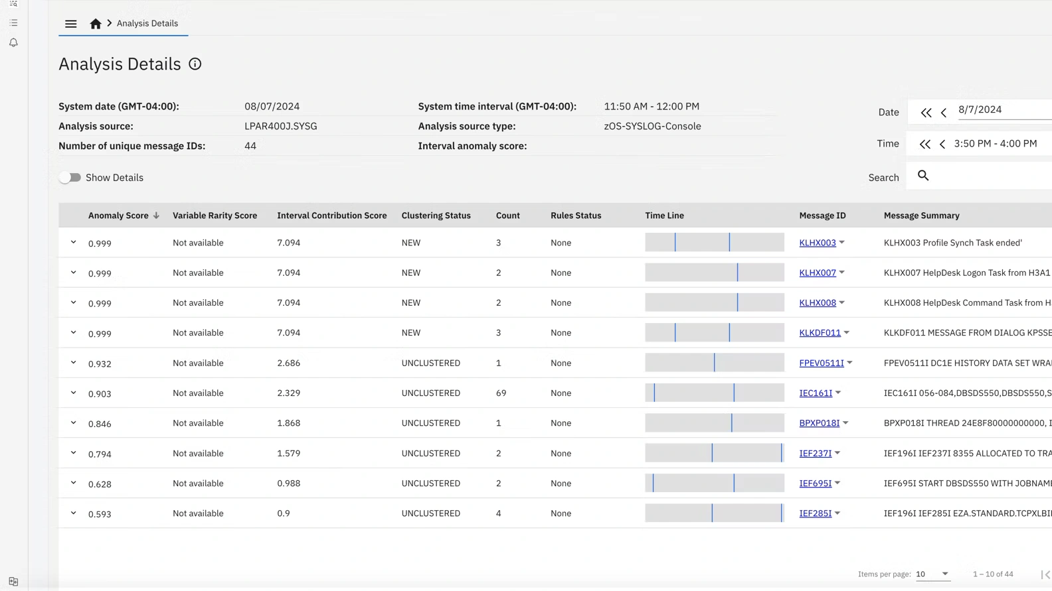Viewport: 1052px width, 591px height.
Task: Select the Analysis Details breadcrumb tab
Action: point(147,23)
